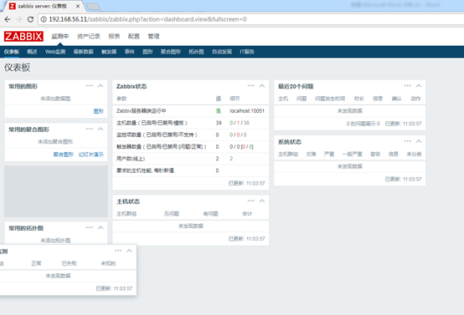Collapse the 常用的聚合图形 widget
This screenshot has height=315, width=464.
click(x=101, y=129)
